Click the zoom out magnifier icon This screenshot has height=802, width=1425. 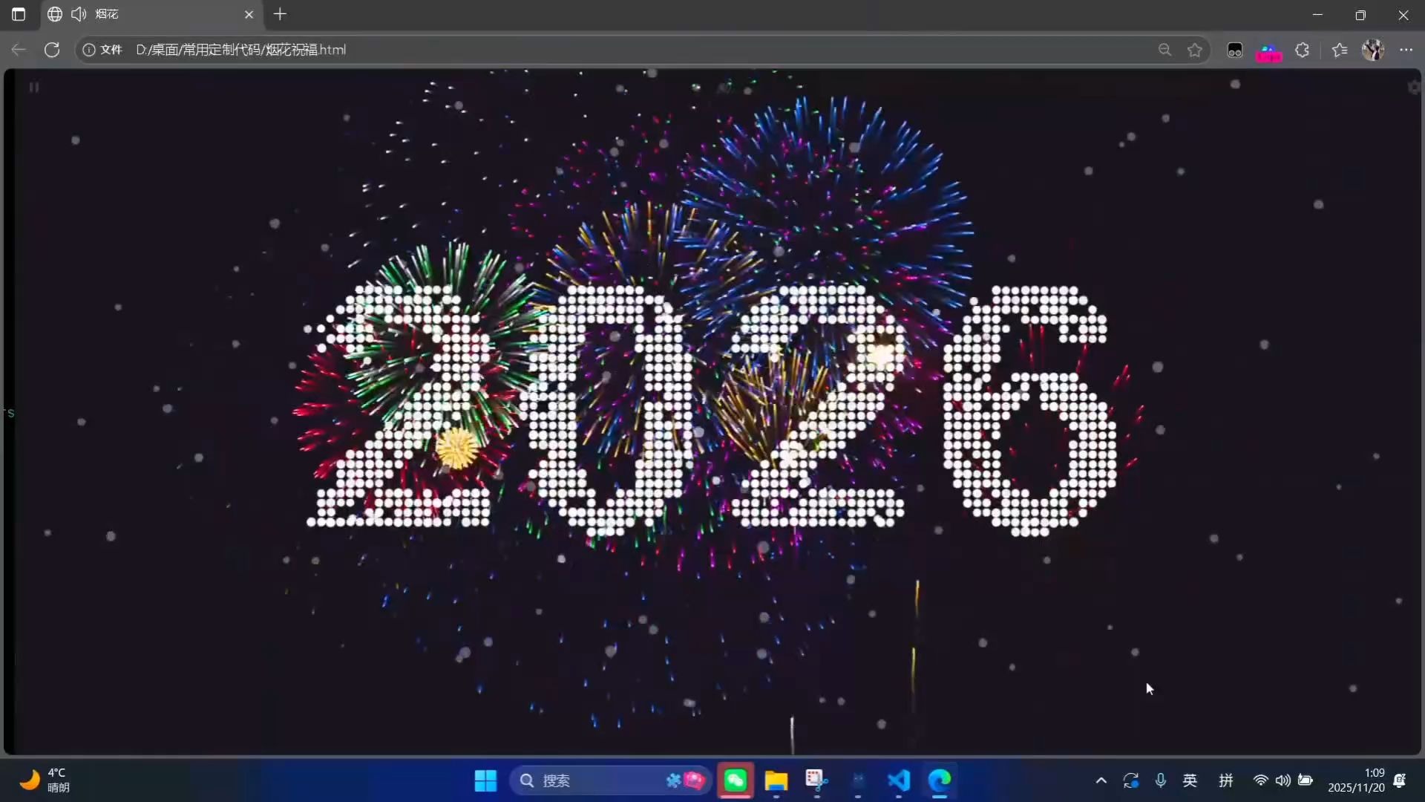pyautogui.click(x=1164, y=50)
